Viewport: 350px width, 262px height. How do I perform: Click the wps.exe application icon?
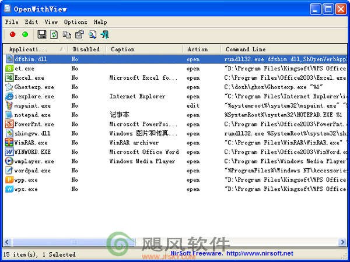click(x=9, y=189)
